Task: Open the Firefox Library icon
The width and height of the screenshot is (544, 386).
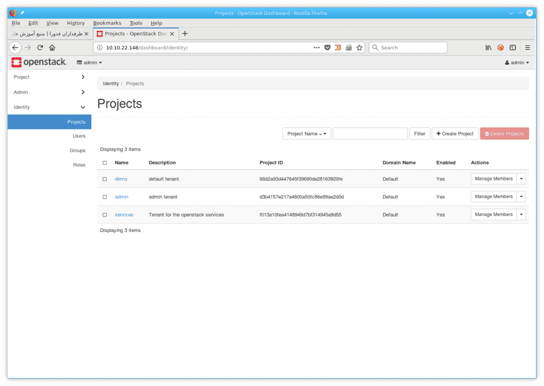Action: click(488, 47)
